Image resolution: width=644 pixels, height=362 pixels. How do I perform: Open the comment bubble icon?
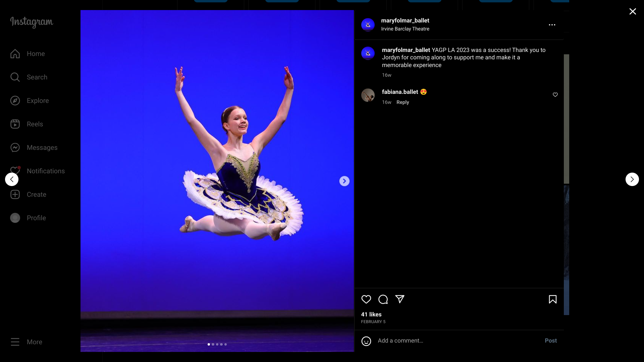click(383, 299)
